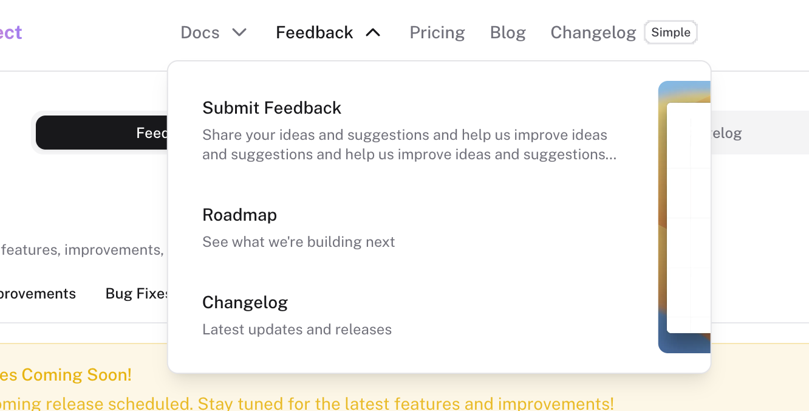Select the Submit Feedback menu entry title
The width and height of the screenshot is (809, 411).
pos(271,108)
